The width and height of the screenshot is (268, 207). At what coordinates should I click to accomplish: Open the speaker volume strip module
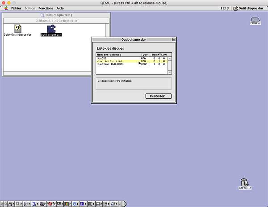pyautogui.click(x=114, y=204)
